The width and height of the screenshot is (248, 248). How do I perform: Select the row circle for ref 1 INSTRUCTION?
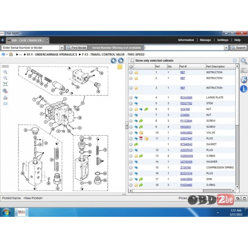pyautogui.click(x=131, y=72)
